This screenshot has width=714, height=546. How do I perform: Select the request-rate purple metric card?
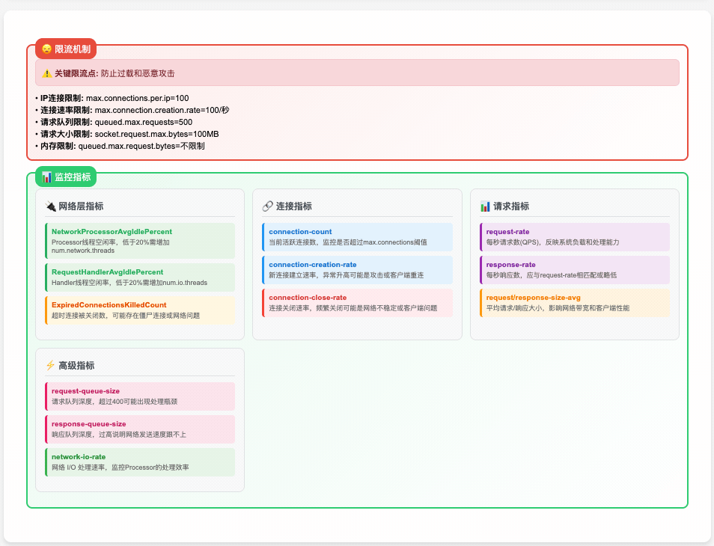575,237
